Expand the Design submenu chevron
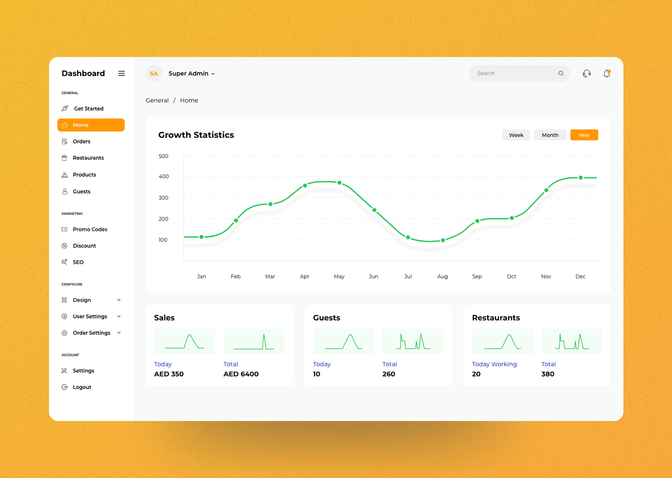Viewport: 672px width, 478px height. coord(119,300)
